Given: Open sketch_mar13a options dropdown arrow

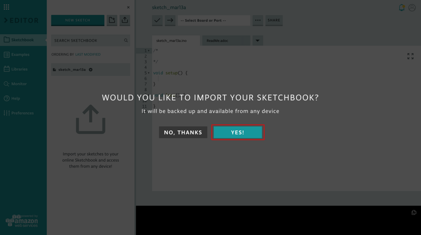Looking at the screenshot, I should (x=91, y=70).
